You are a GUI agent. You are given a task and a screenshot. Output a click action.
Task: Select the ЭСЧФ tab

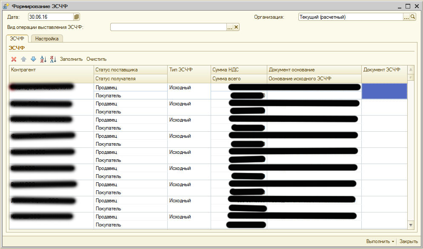(17, 39)
